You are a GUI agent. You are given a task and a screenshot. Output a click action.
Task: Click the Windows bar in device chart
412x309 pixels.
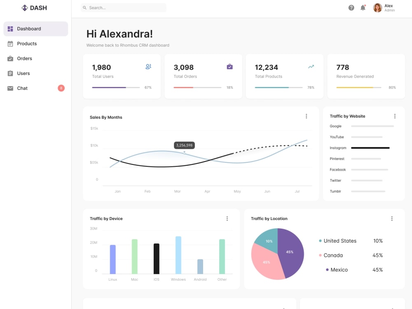pyautogui.click(x=178, y=255)
